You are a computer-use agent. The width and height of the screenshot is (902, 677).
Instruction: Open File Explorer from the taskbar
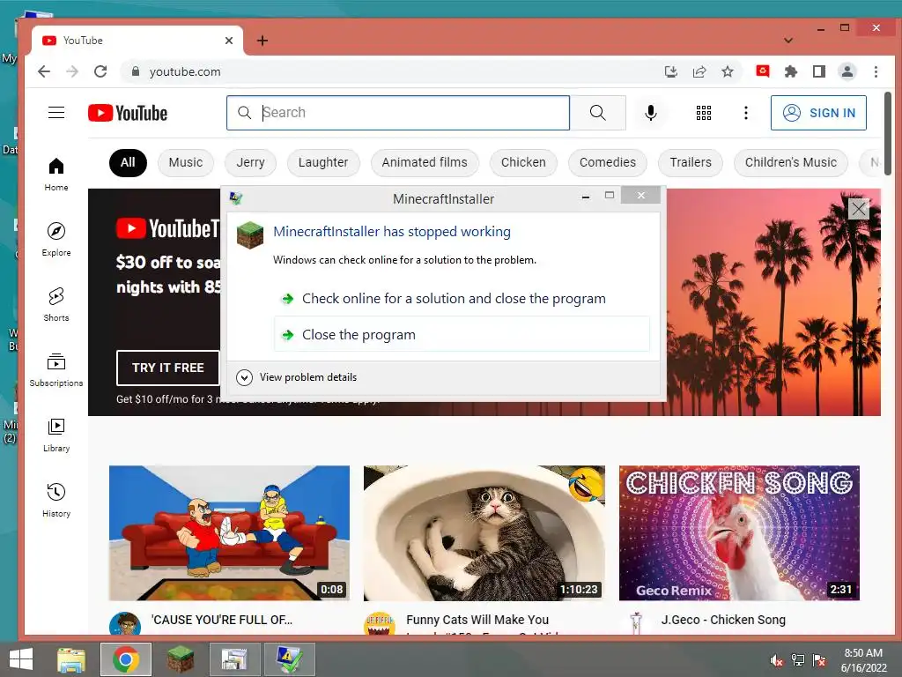[70, 659]
